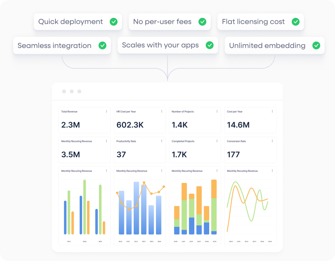Open the Cost per Year card options
This screenshot has height=261, width=335.
pos(272,112)
